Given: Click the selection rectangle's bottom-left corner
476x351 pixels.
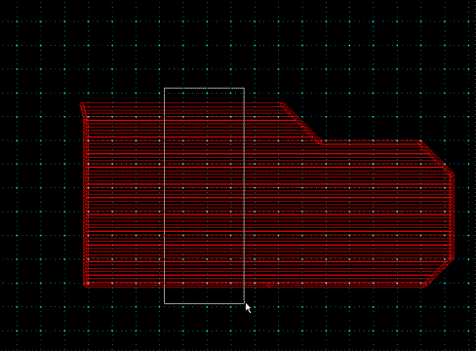Looking at the screenshot, I should tap(165, 303).
